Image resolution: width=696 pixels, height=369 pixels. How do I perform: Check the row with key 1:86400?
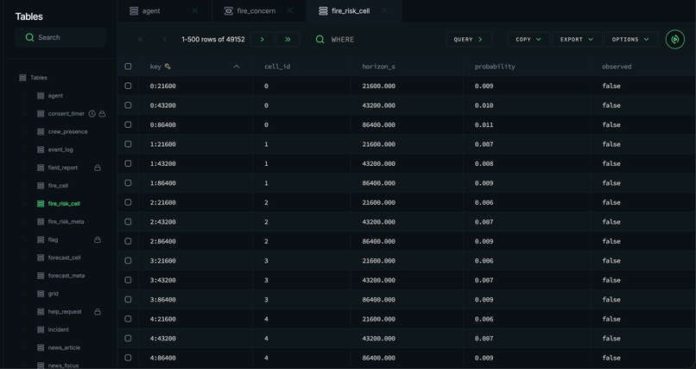click(128, 183)
